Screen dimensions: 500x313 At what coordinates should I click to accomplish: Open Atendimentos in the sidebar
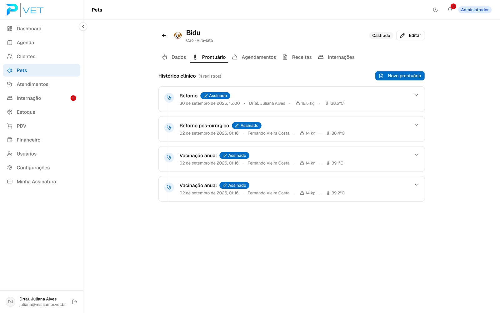tap(42, 84)
